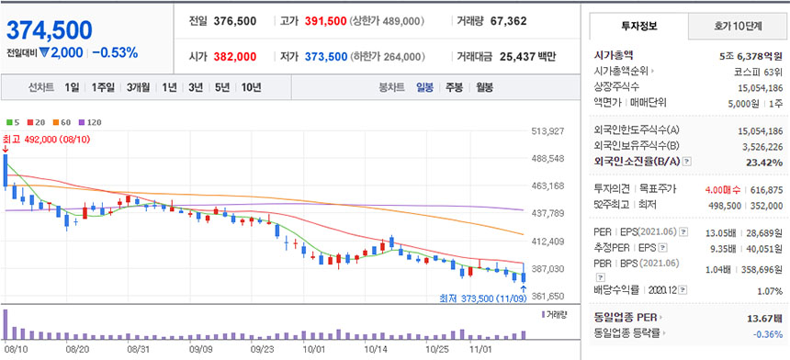
Task: Select the 1일 line chart period
Action: pyautogui.click(x=72, y=87)
